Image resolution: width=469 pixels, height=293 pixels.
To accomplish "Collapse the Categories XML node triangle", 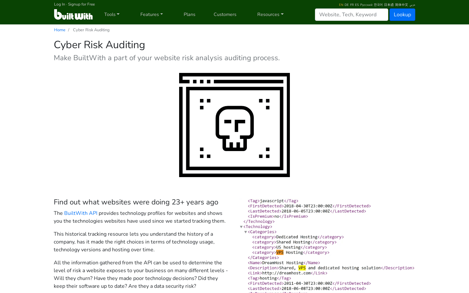I will (x=246, y=232).
